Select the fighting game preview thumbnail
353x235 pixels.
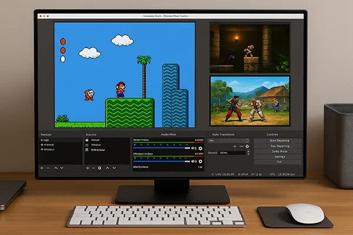coord(250,100)
